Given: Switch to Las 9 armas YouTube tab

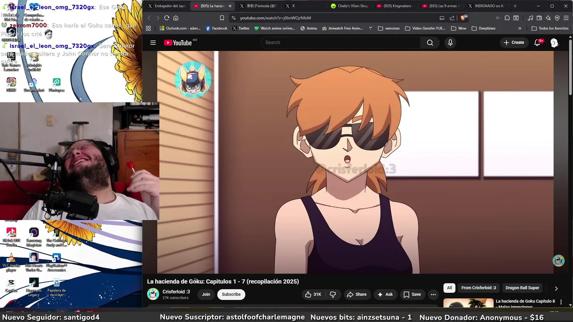Looking at the screenshot, I should pyautogui.click(x=440, y=6).
